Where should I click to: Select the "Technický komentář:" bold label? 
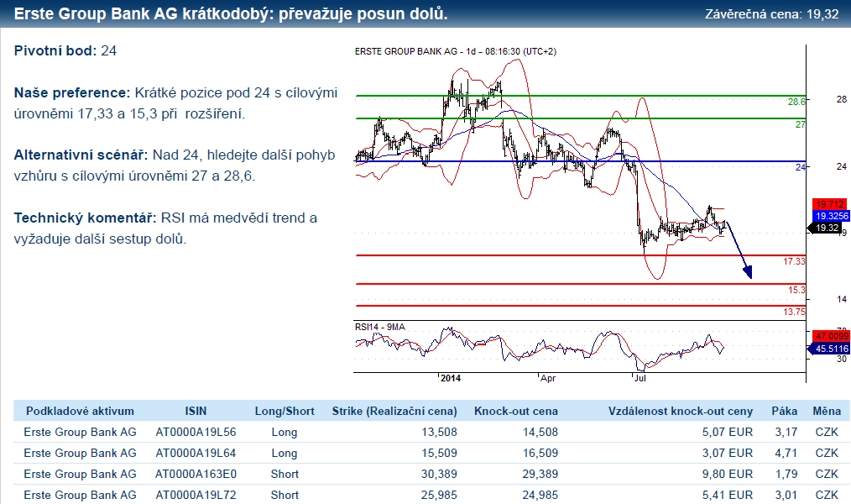click(x=86, y=218)
